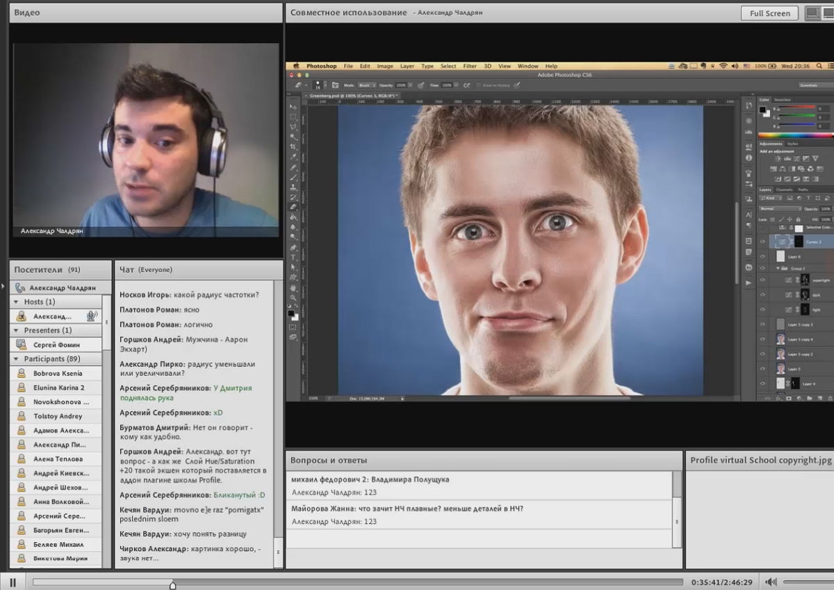
Task: Open the Filter menu
Action: tap(470, 66)
